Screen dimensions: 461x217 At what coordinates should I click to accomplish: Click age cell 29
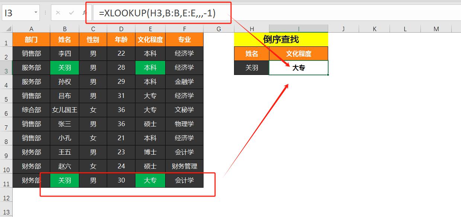click(x=121, y=82)
